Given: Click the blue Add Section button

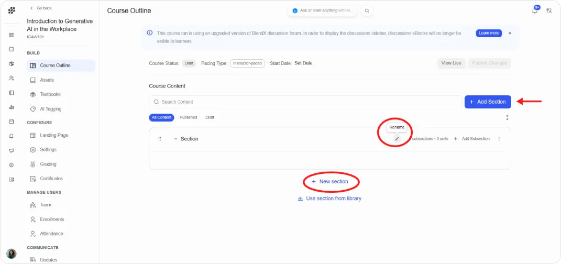Looking at the screenshot, I should [488, 102].
